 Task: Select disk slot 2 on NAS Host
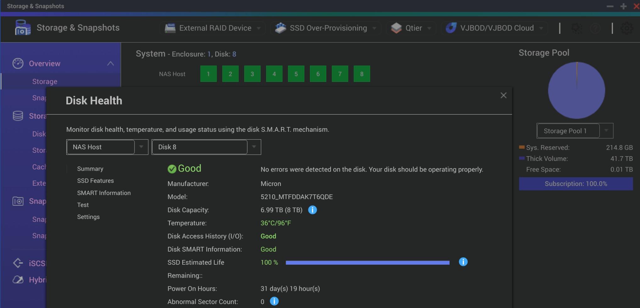tap(230, 74)
